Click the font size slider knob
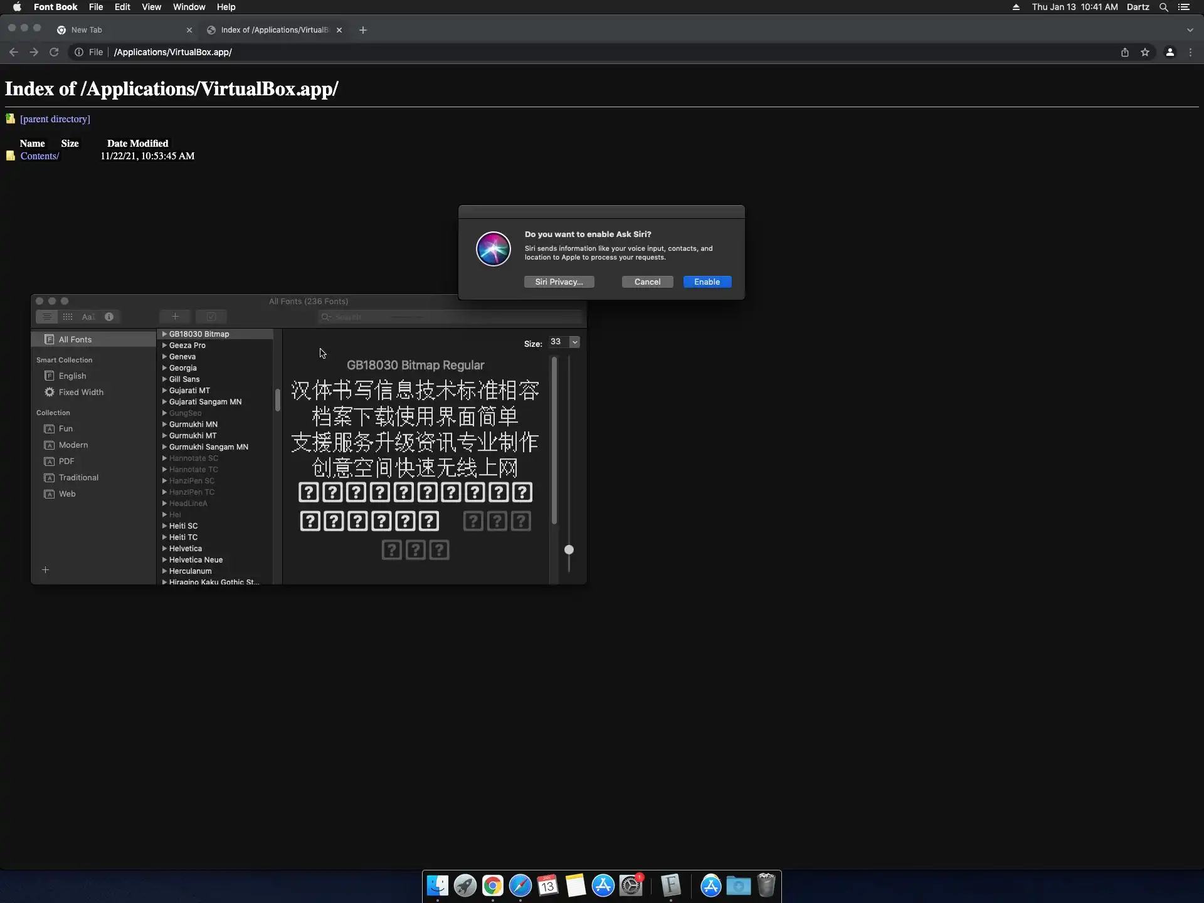Screen dimensions: 1204x903 pyautogui.click(x=569, y=550)
